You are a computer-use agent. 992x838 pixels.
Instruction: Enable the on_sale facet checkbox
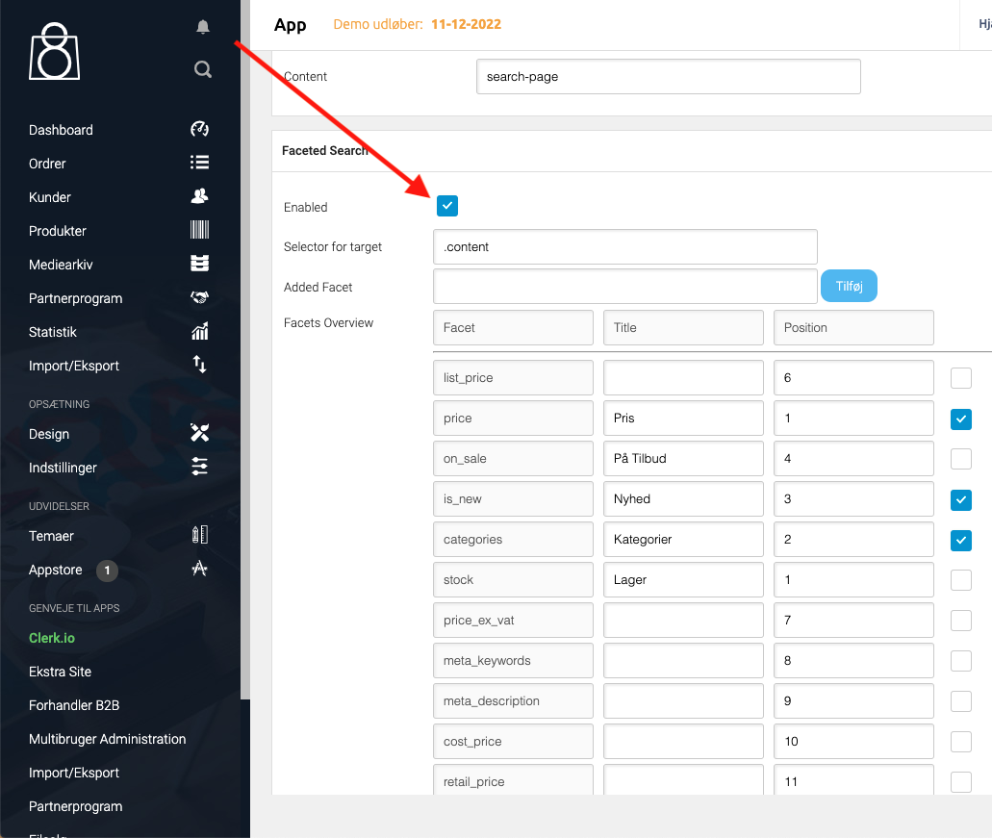tap(960, 459)
